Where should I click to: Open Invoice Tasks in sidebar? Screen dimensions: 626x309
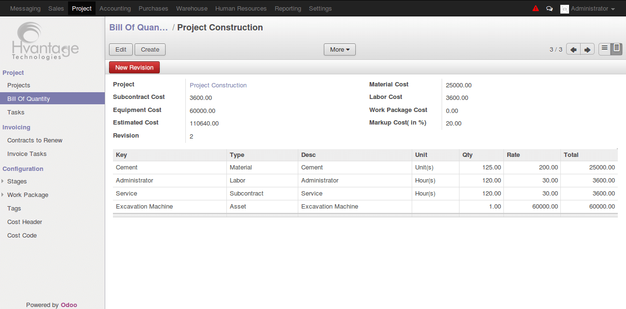(x=27, y=154)
